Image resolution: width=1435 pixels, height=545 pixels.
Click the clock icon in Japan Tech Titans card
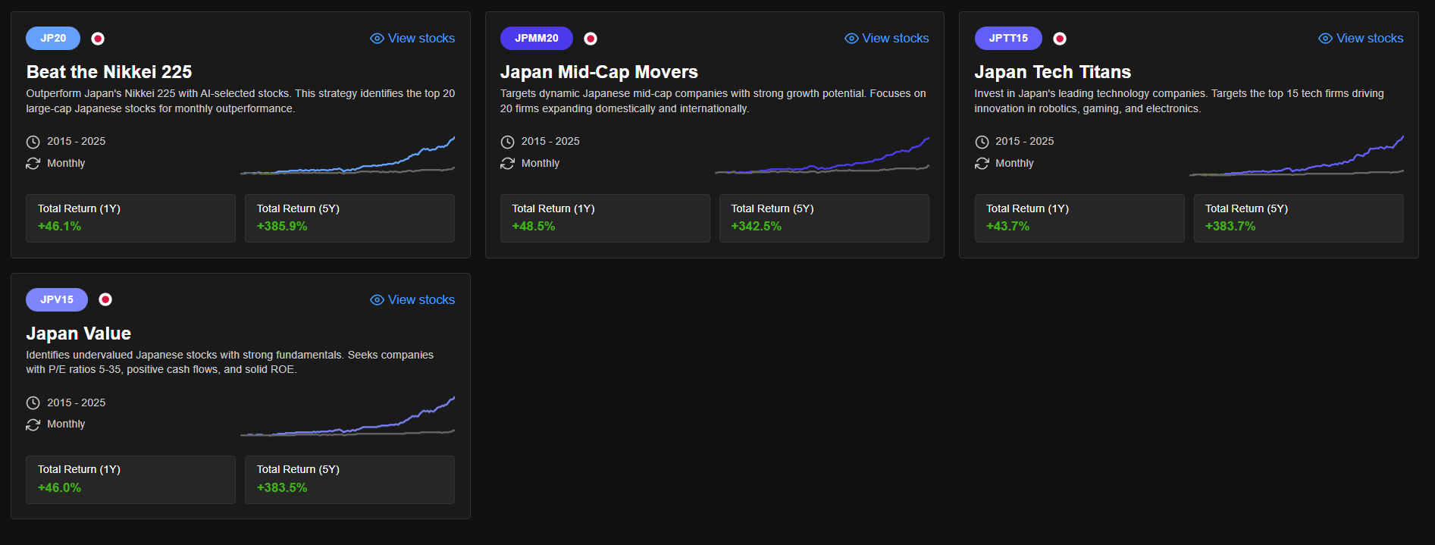tap(982, 142)
